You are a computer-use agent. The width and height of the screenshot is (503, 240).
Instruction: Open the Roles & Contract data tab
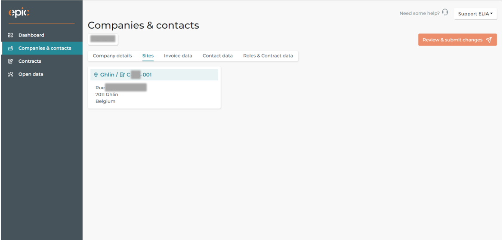click(x=268, y=56)
